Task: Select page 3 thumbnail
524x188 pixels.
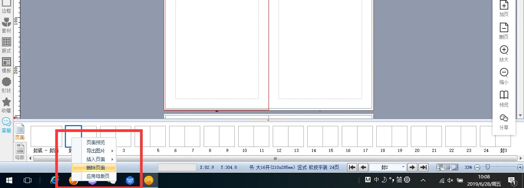Action: pos(124,137)
